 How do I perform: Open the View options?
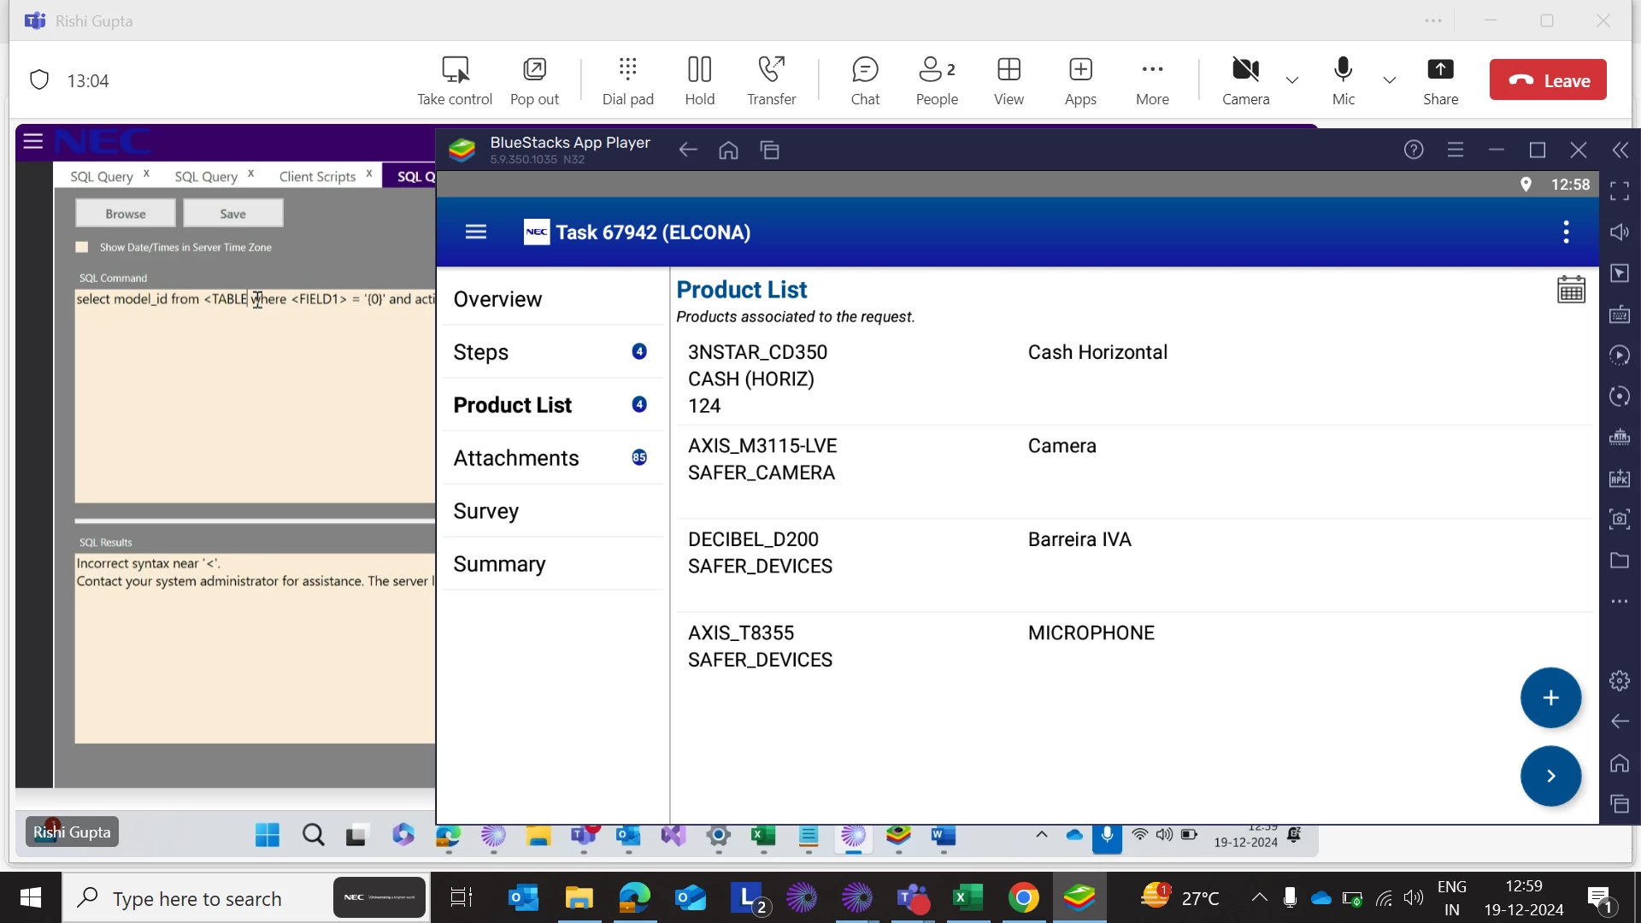(1009, 81)
